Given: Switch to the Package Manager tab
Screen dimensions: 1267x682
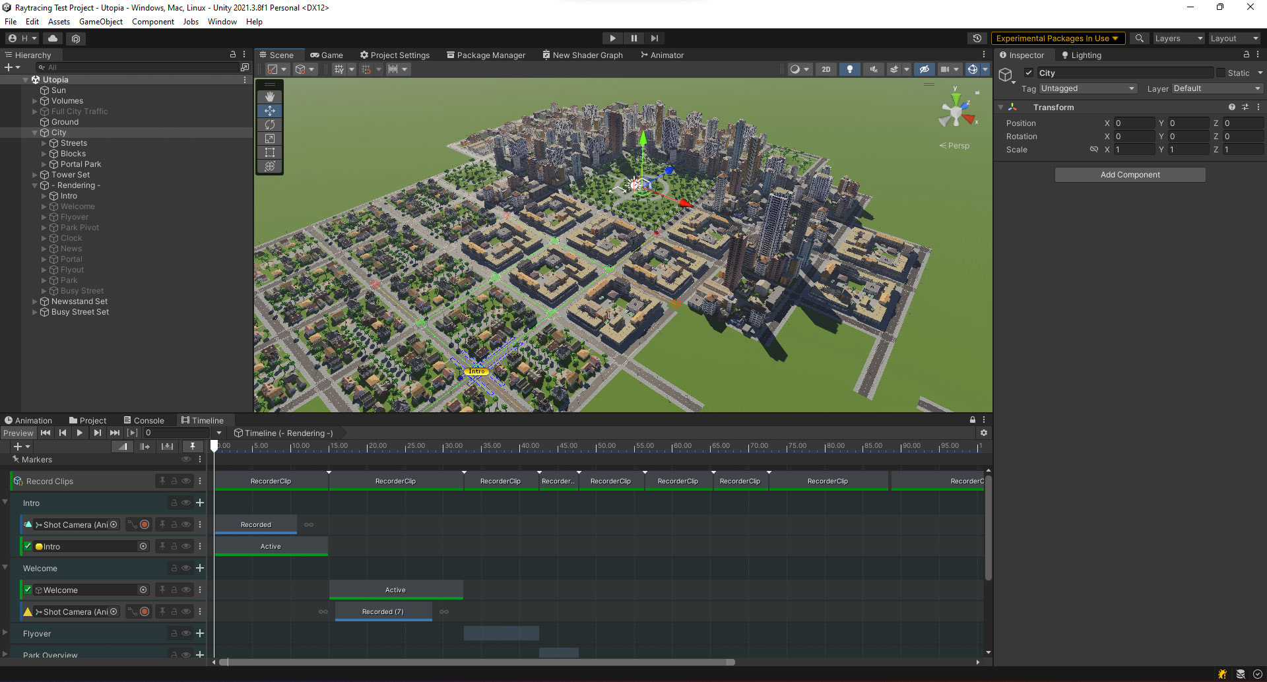Looking at the screenshot, I should [486, 55].
